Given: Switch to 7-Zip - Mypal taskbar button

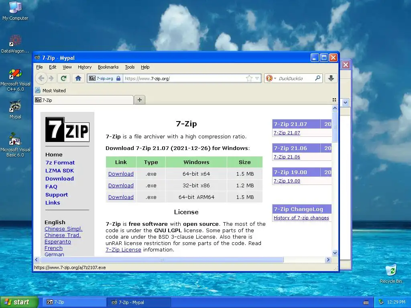Looking at the screenshot, I should click(139, 302).
